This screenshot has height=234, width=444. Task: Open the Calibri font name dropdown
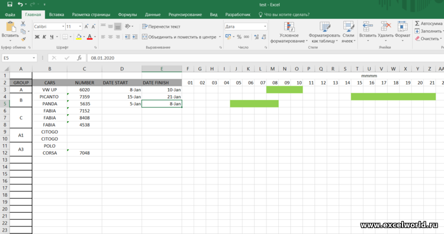coord(63,27)
